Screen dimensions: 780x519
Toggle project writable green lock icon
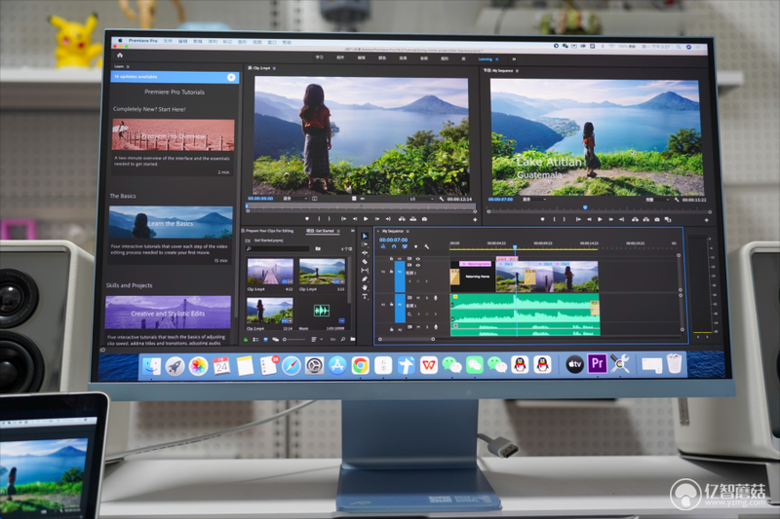(246, 340)
